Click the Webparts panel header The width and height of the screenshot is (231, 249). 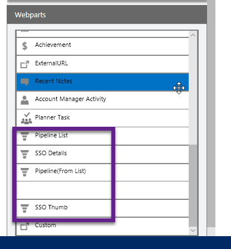pyautogui.click(x=107, y=15)
